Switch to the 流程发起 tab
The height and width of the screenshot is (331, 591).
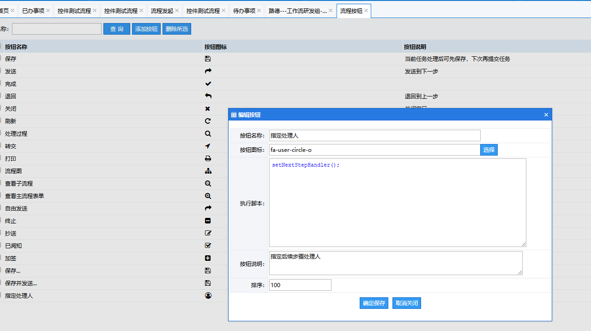tap(162, 11)
